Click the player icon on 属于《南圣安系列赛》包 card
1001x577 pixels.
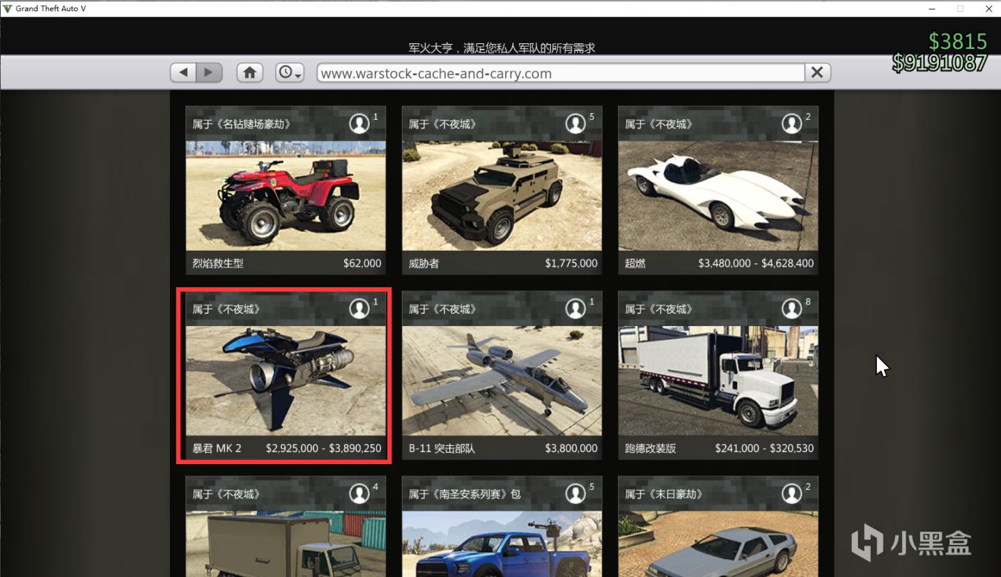tap(575, 494)
